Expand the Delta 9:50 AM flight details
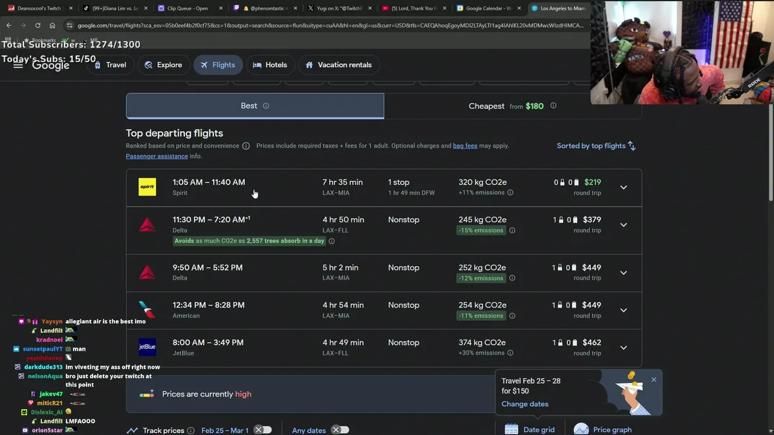Image resolution: width=774 pixels, height=435 pixels. [623, 272]
